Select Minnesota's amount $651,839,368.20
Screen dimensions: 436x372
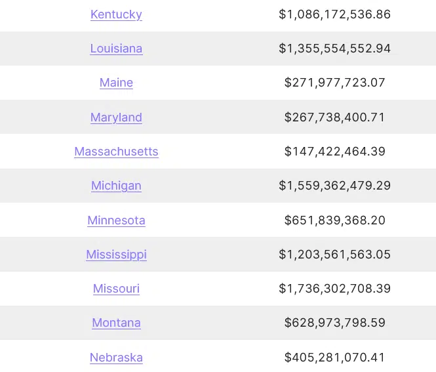point(335,220)
